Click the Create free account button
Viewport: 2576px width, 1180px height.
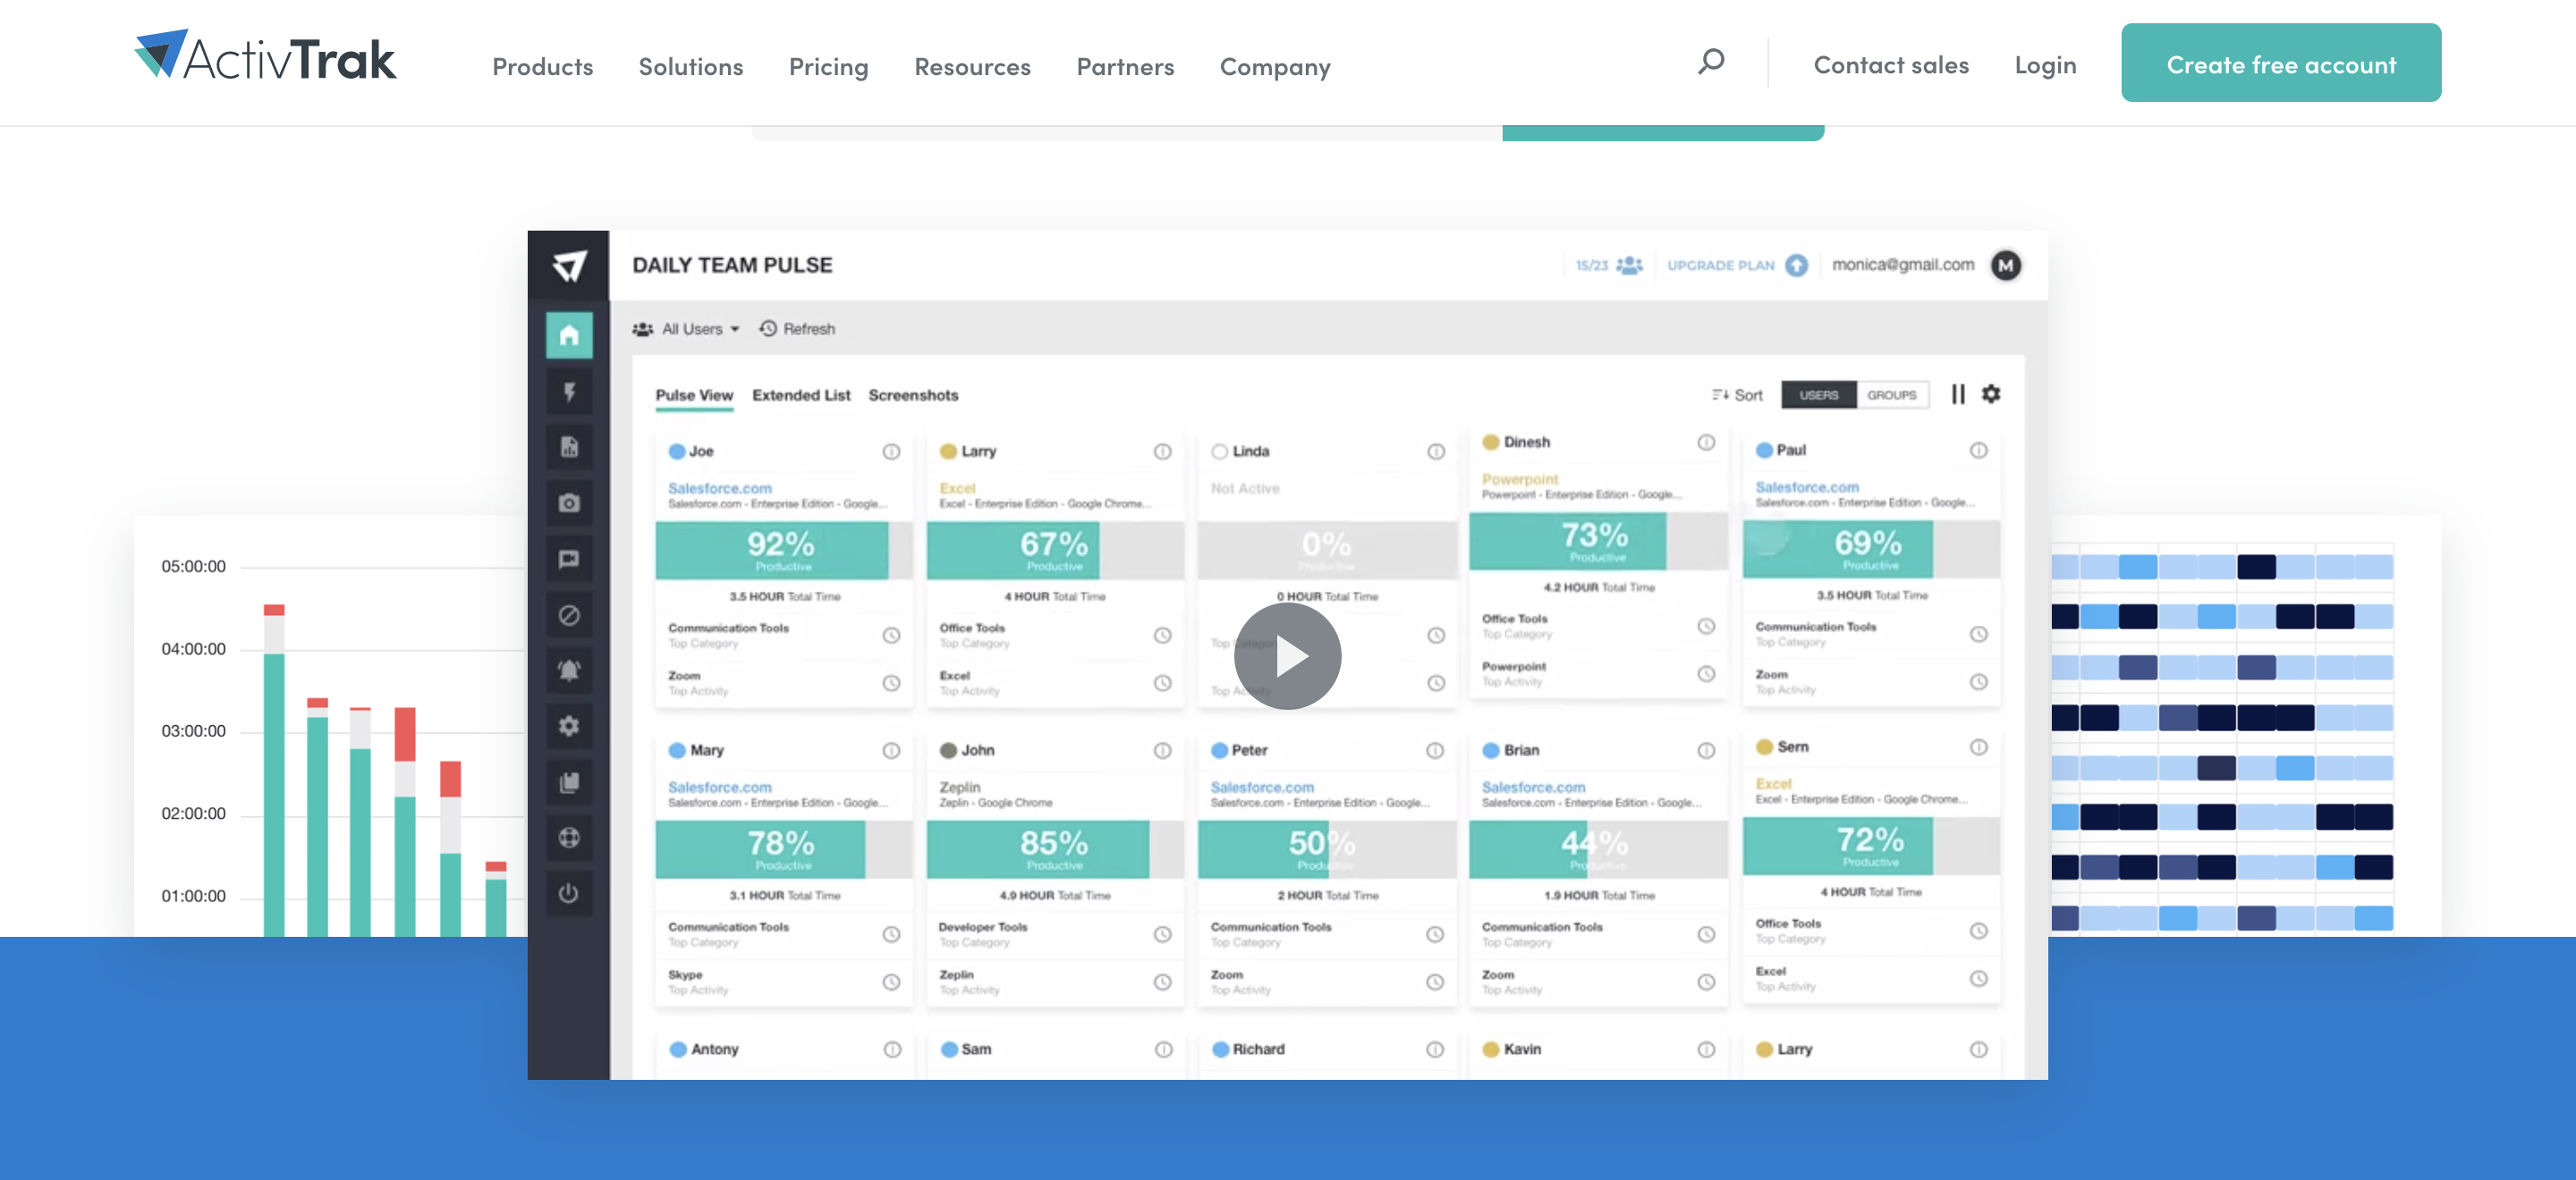(2280, 63)
